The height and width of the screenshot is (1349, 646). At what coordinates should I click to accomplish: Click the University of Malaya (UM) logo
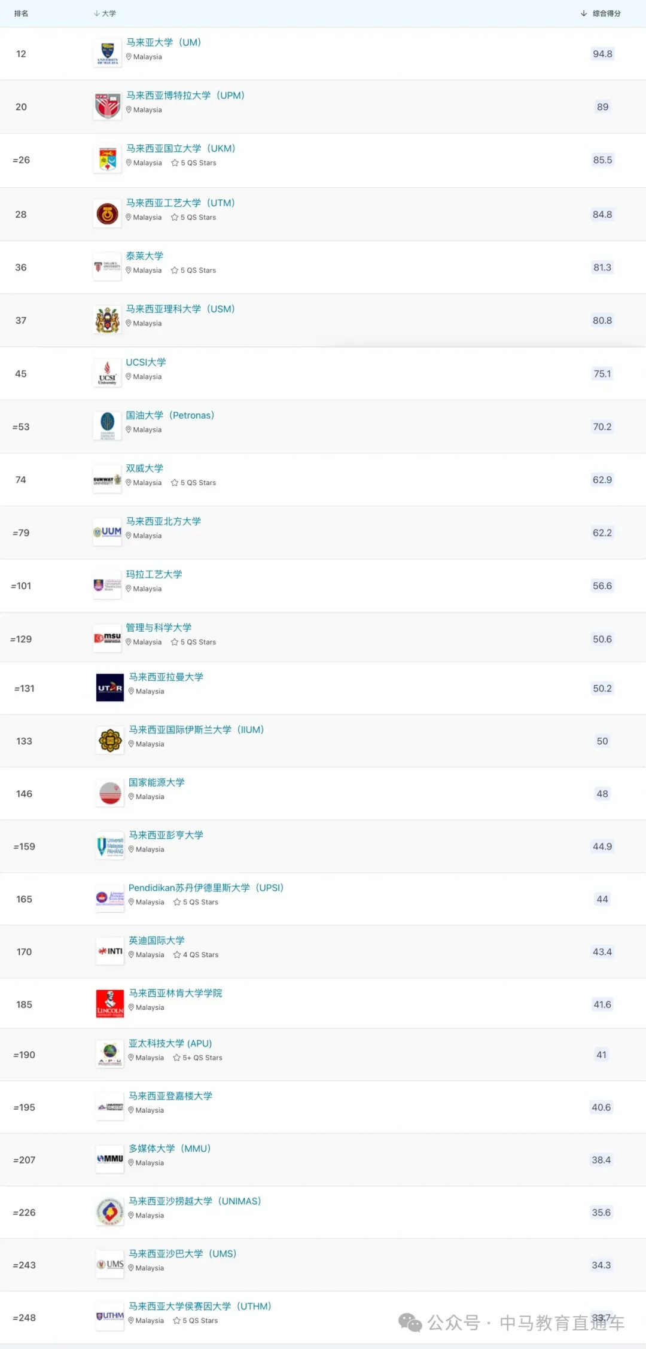tap(108, 54)
